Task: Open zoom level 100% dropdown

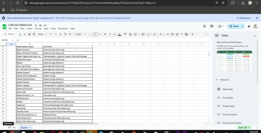Action: pyautogui.click(x=42, y=34)
